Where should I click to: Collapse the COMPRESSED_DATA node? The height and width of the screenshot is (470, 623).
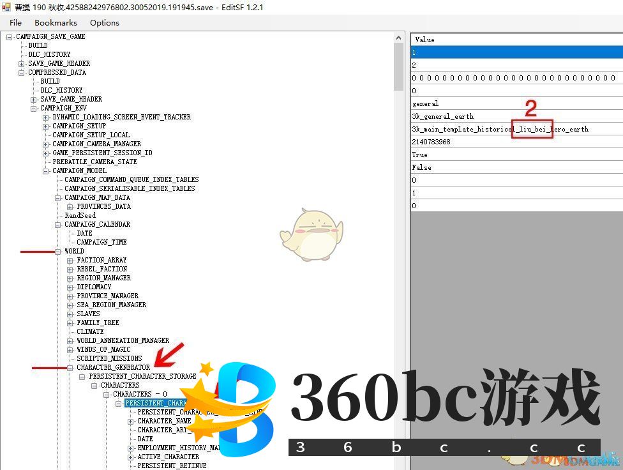pos(22,73)
